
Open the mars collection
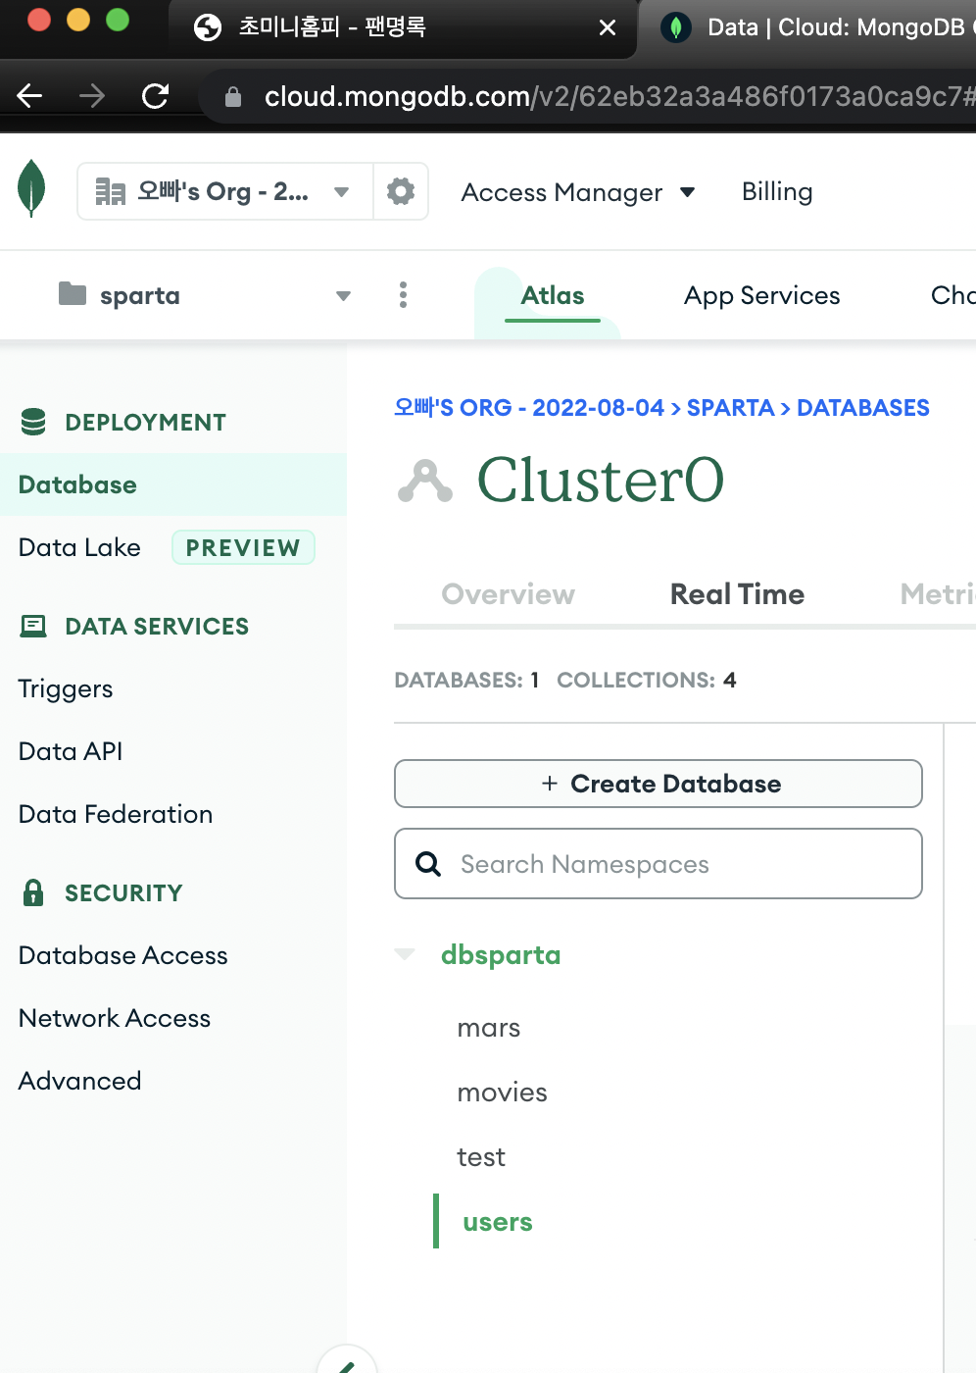(488, 1028)
